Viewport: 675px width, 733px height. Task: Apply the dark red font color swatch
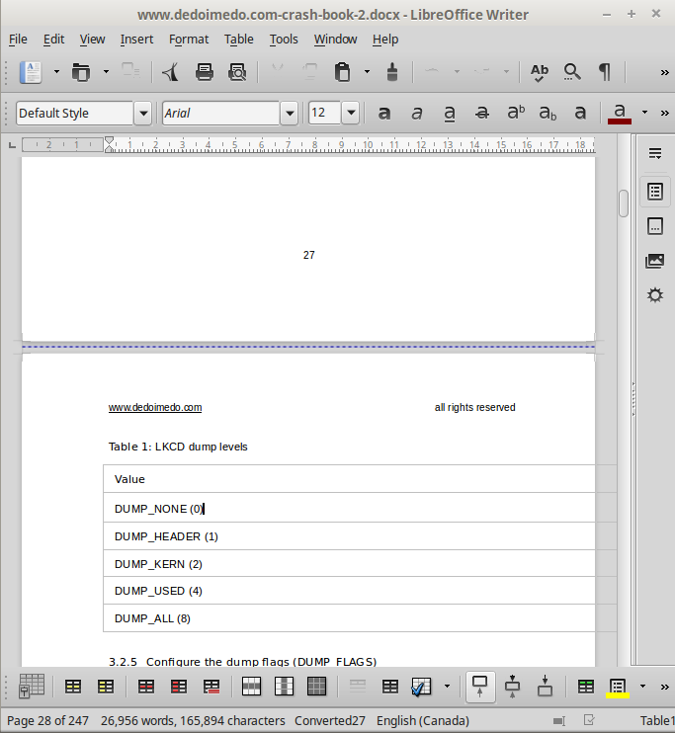click(x=620, y=113)
